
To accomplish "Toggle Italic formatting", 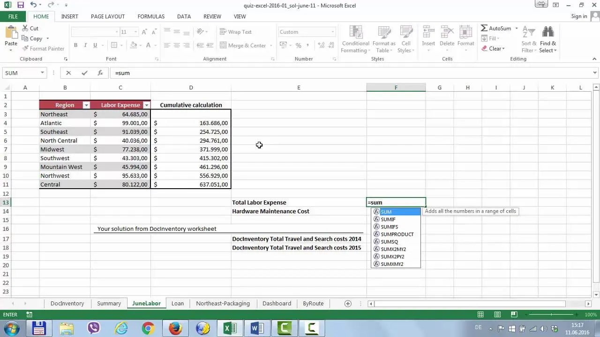I will (x=85, y=45).
